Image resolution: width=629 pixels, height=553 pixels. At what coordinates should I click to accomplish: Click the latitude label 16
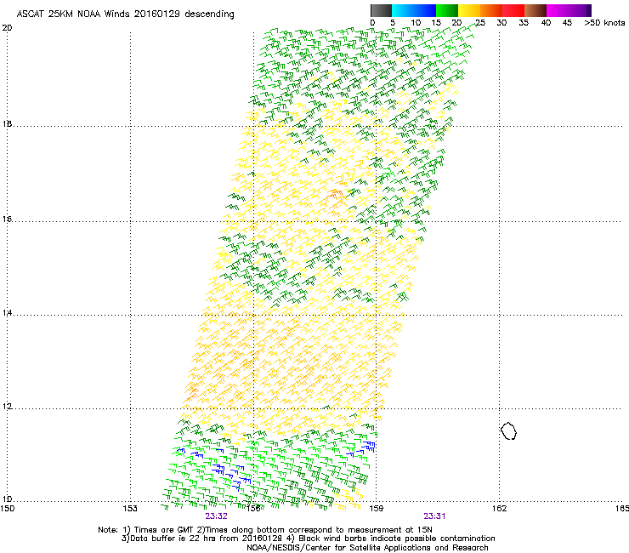coord(7,219)
